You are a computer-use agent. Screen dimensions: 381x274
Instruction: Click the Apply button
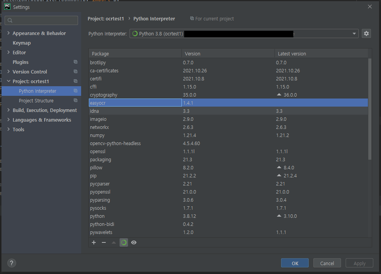pos(359,263)
